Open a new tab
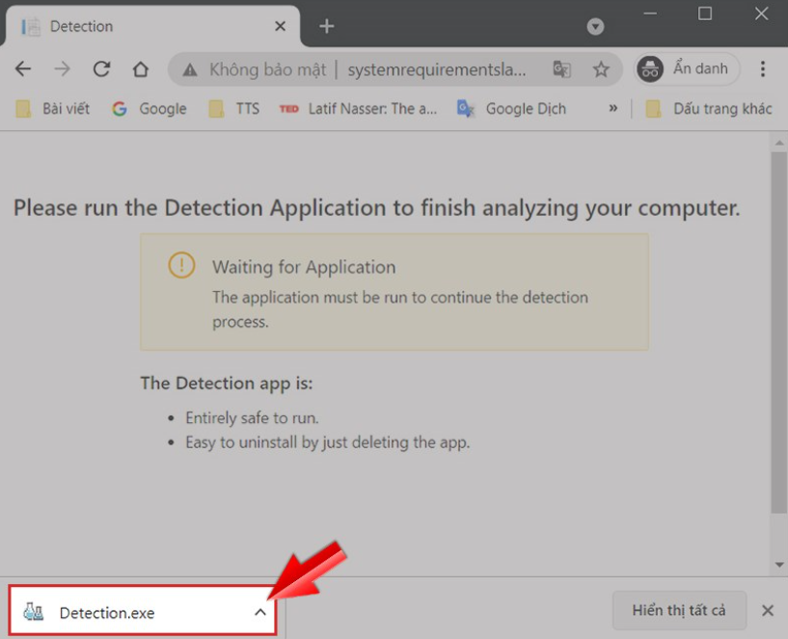 (327, 26)
